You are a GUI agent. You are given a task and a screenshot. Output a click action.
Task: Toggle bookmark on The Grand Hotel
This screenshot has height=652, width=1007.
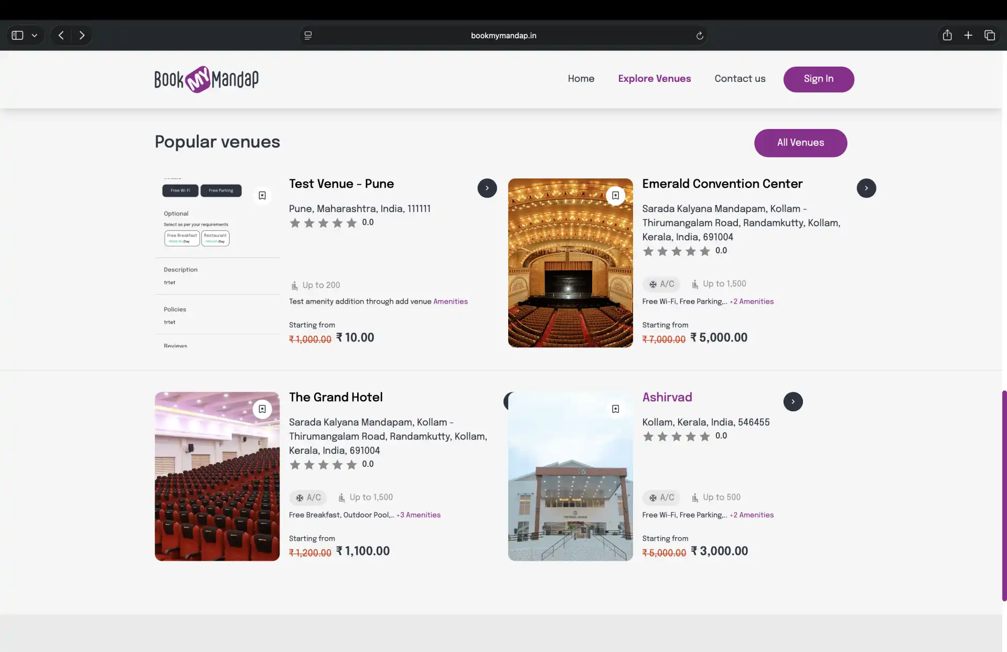tap(262, 409)
